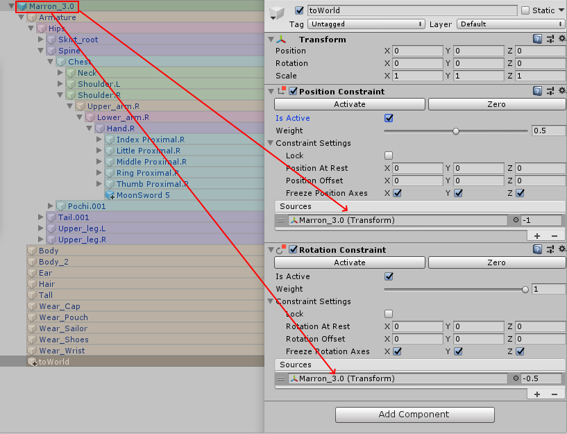The image size is (567, 434).
Task: Select the MoonSword 5 prefab icon
Action: (x=110, y=195)
